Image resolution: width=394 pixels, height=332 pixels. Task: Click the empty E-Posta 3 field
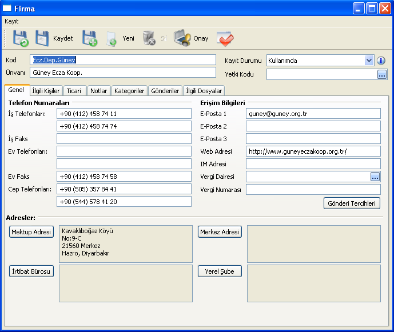(313, 139)
